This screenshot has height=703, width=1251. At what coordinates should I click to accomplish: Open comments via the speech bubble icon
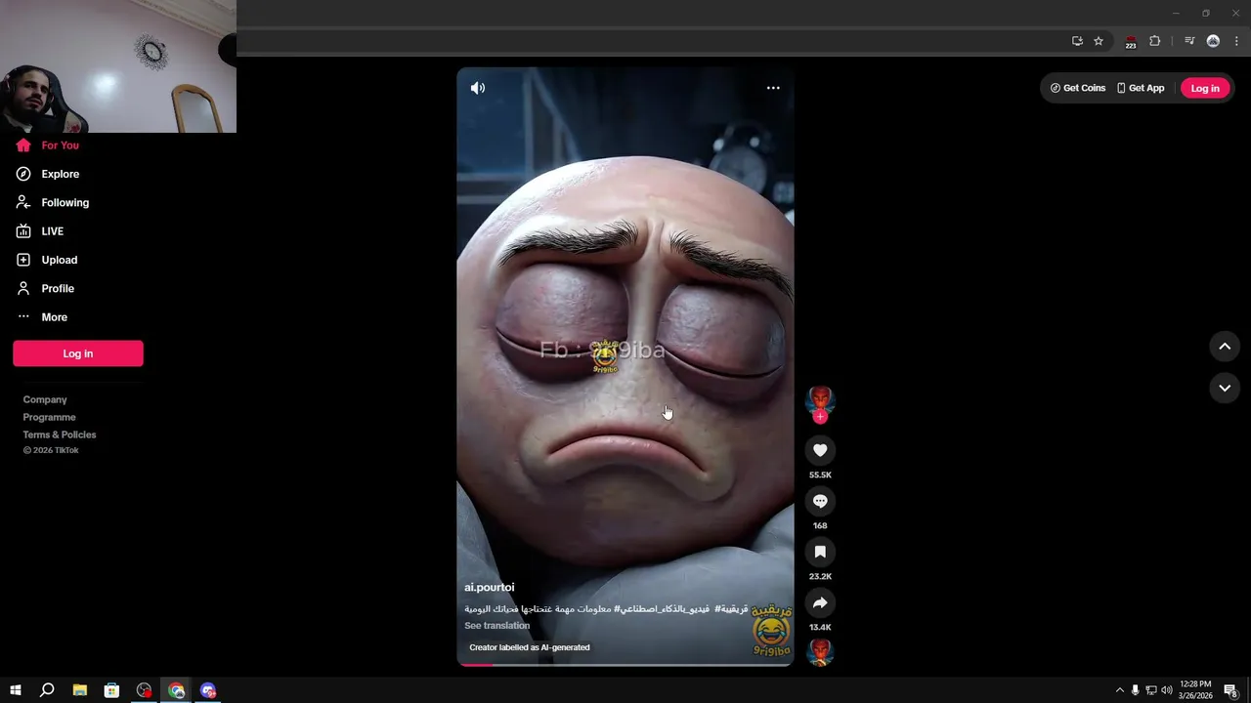[x=820, y=501]
